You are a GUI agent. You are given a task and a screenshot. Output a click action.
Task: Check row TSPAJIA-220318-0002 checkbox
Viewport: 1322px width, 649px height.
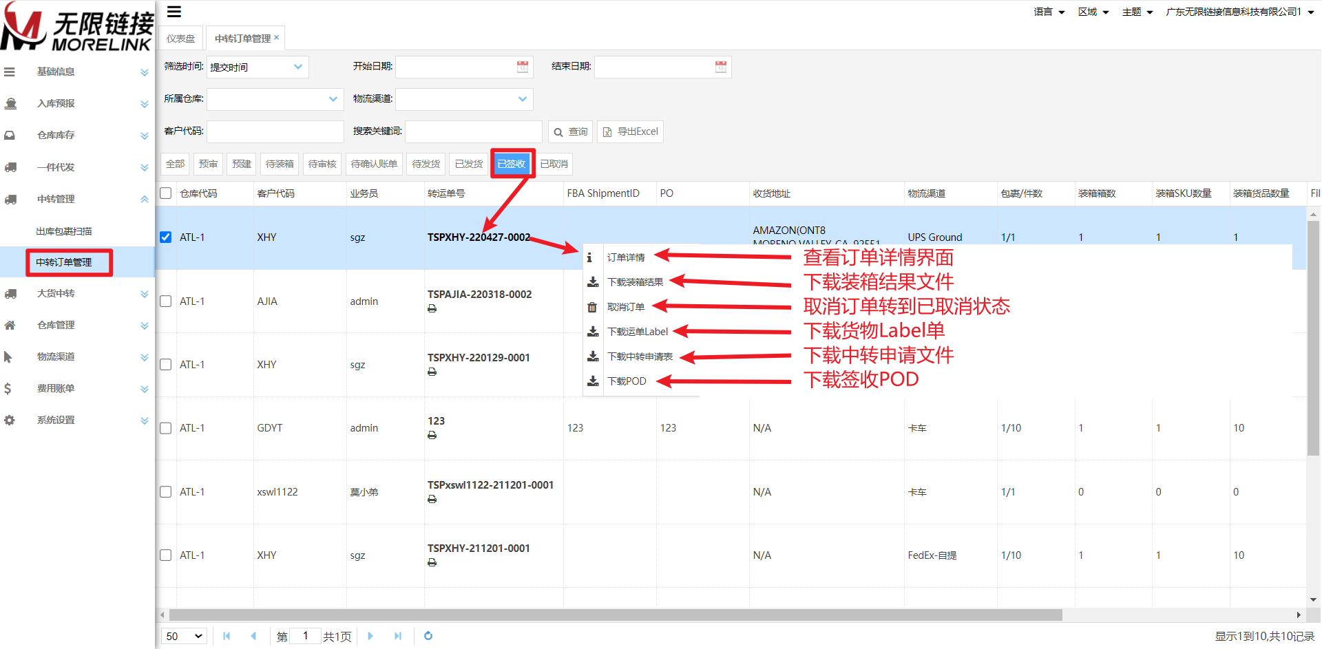(x=166, y=301)
